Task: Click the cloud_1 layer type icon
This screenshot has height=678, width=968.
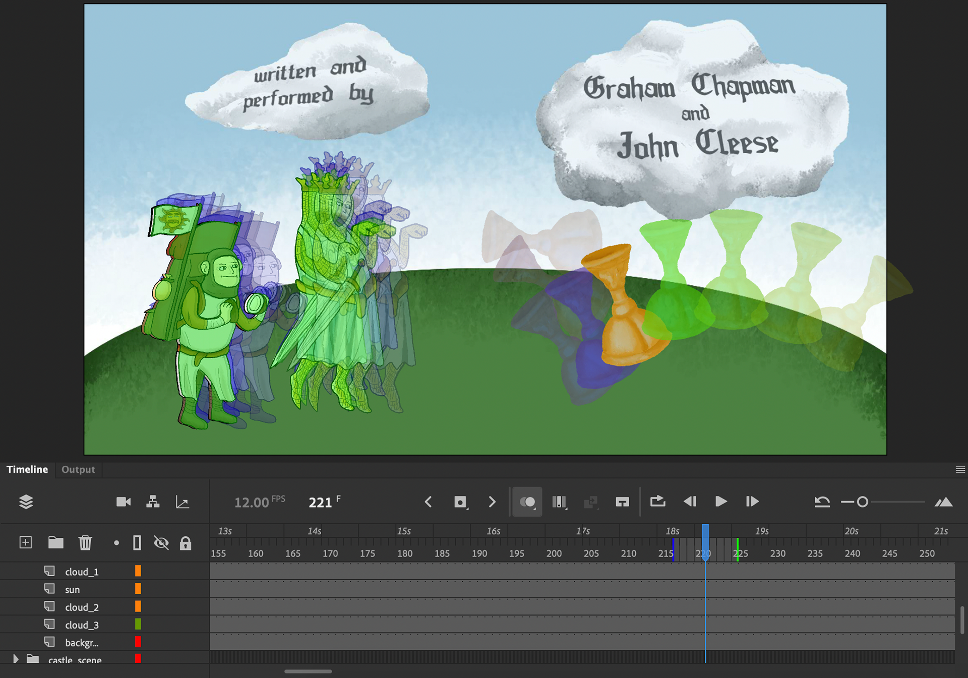Action: pyautogui.click(x=49, y=571)
